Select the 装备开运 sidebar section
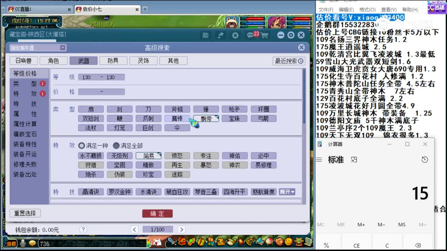This screenshot has width=447, height=251. (29, 154)
